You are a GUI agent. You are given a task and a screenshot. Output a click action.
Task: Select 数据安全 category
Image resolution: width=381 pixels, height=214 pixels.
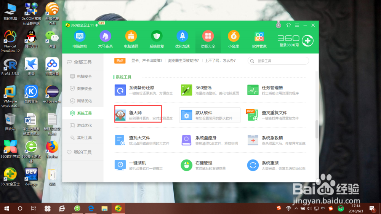point(83,89)
